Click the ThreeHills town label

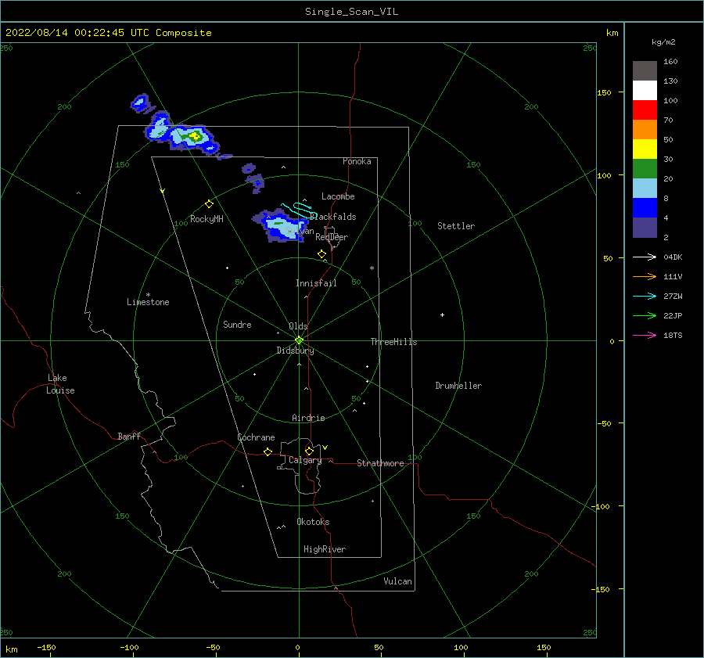(x=393, y=342)
